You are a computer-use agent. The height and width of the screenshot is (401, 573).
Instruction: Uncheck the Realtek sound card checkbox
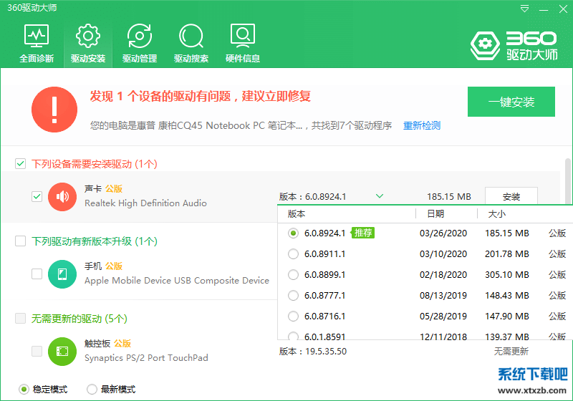pyautogui.click(x=37, y=196)
